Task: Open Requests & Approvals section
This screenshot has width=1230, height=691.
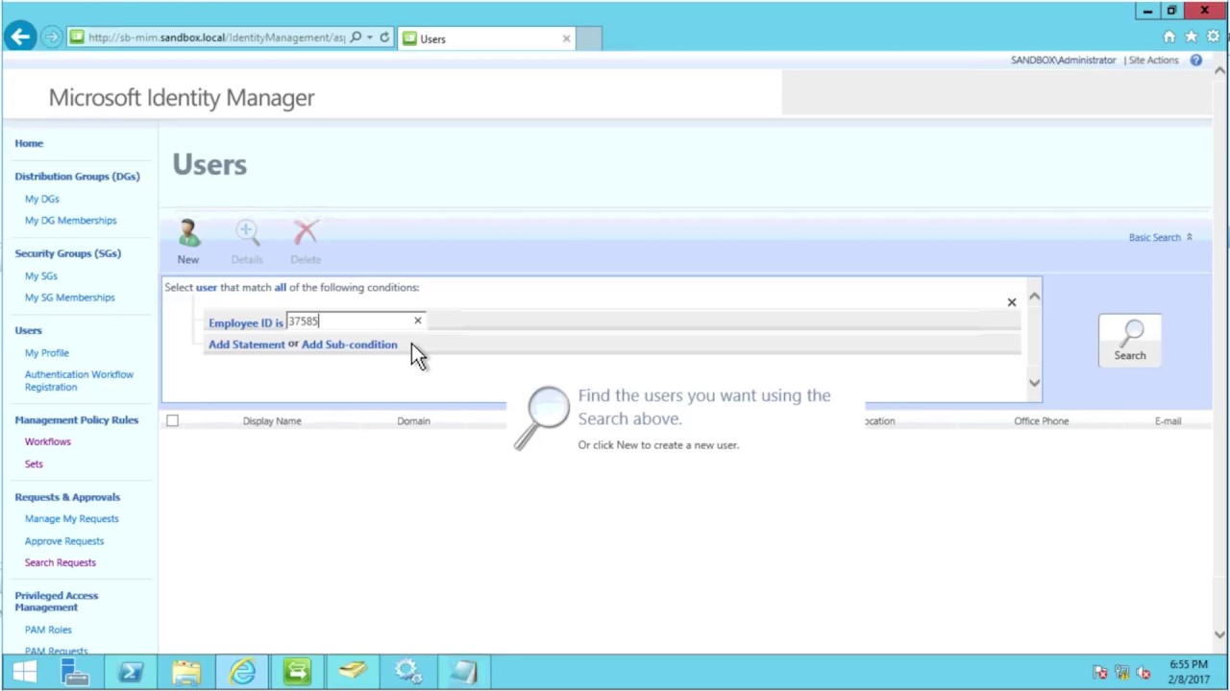Action: (67, 497)
